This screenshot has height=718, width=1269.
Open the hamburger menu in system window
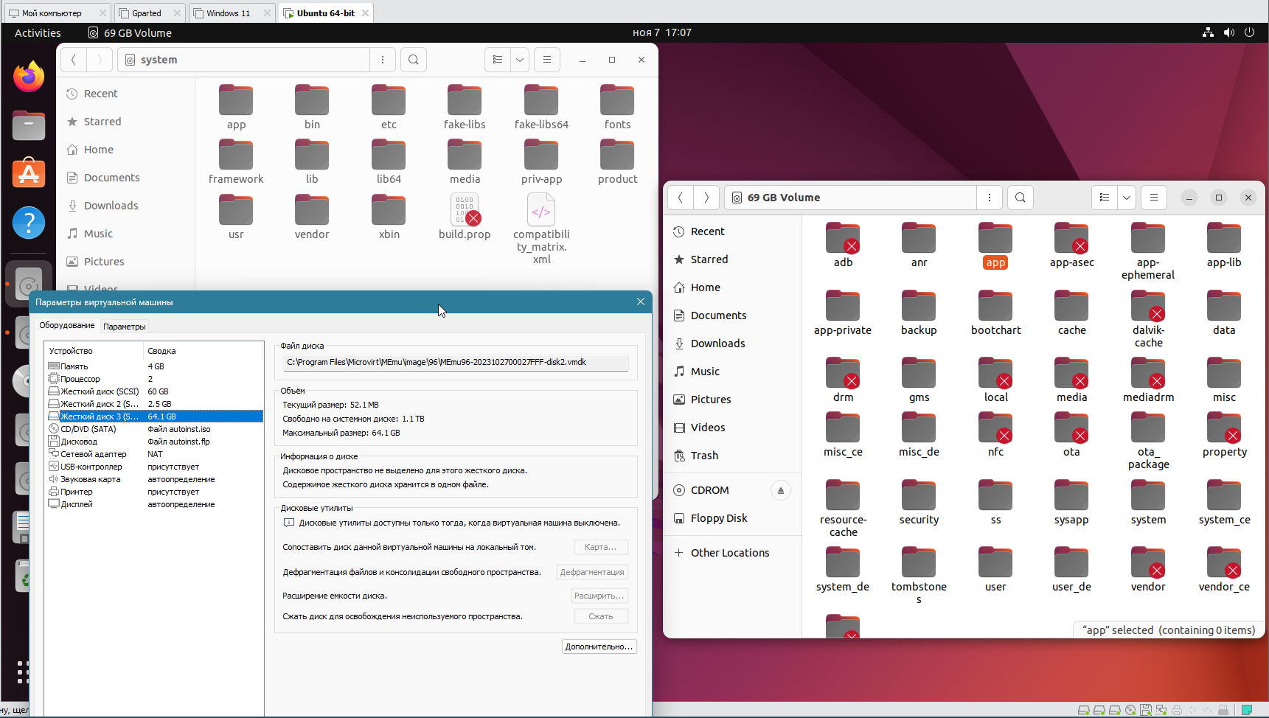pyautogui.click(x=547, y=60)
